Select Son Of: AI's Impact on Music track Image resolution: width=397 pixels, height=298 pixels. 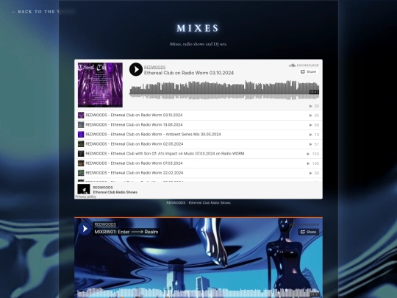click(x=198, y=154)
